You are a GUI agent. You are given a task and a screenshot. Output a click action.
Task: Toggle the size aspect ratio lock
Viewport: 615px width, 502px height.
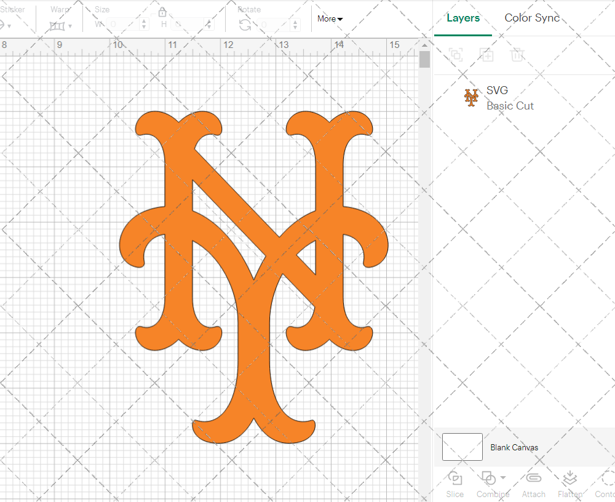pos(162,12)
